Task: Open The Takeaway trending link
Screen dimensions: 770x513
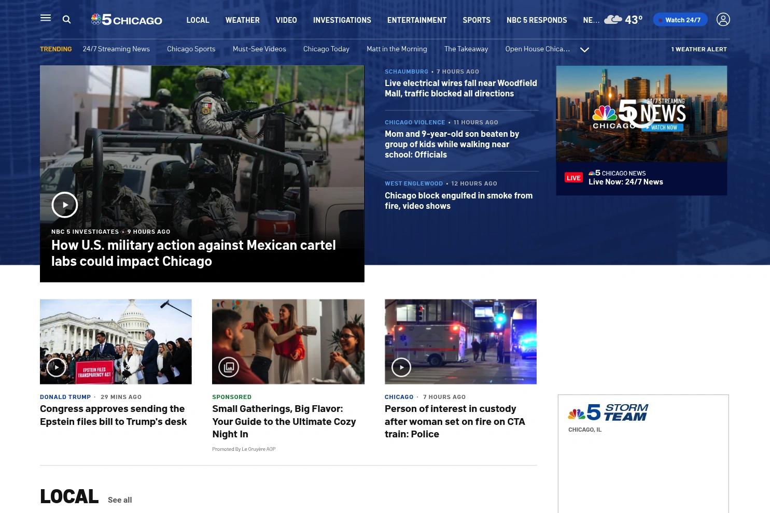Action: (466, 49)
